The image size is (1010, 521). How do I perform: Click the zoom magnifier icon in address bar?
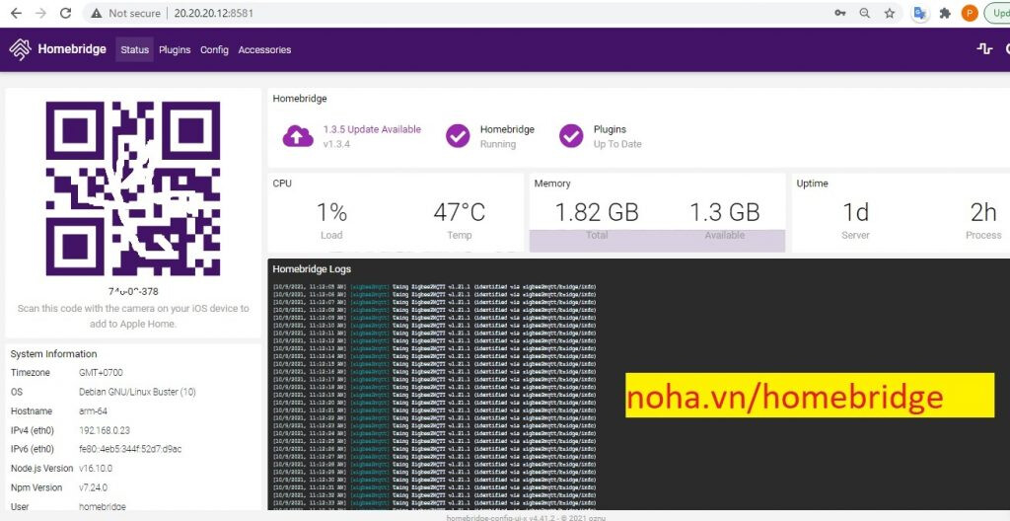(865, 14)
